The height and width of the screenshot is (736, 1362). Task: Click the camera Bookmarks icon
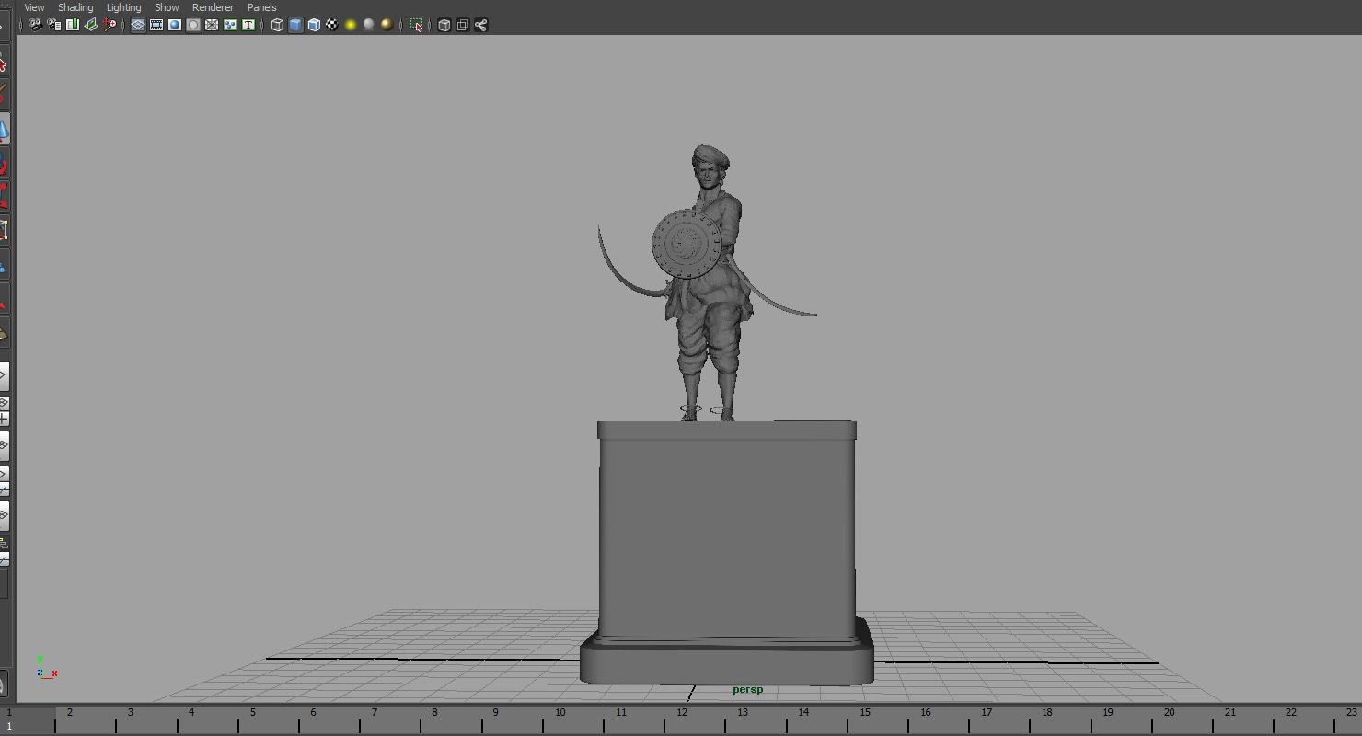73,25
